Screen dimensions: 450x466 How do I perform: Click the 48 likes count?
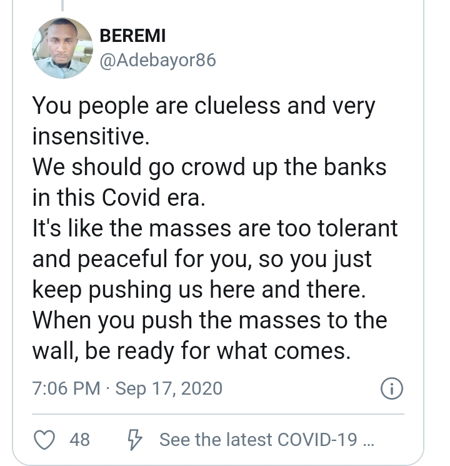click(79, 440)
